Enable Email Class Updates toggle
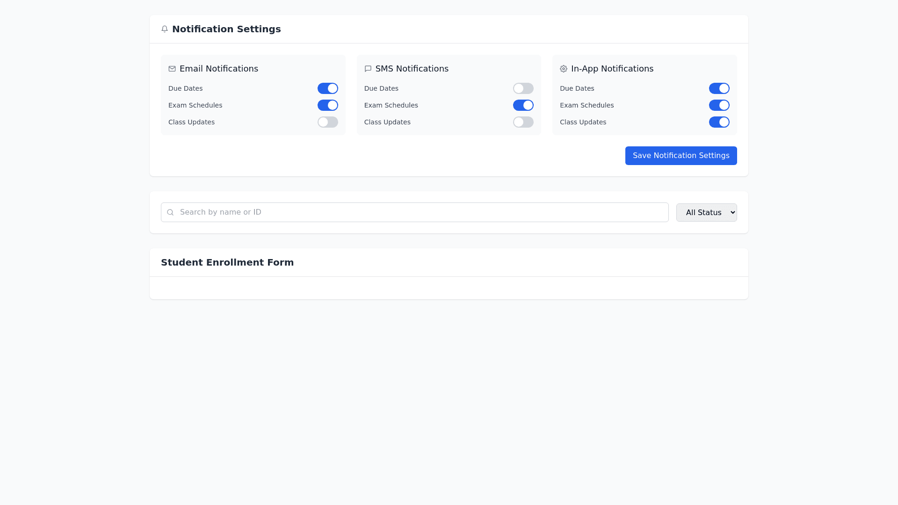 [327, 122]
